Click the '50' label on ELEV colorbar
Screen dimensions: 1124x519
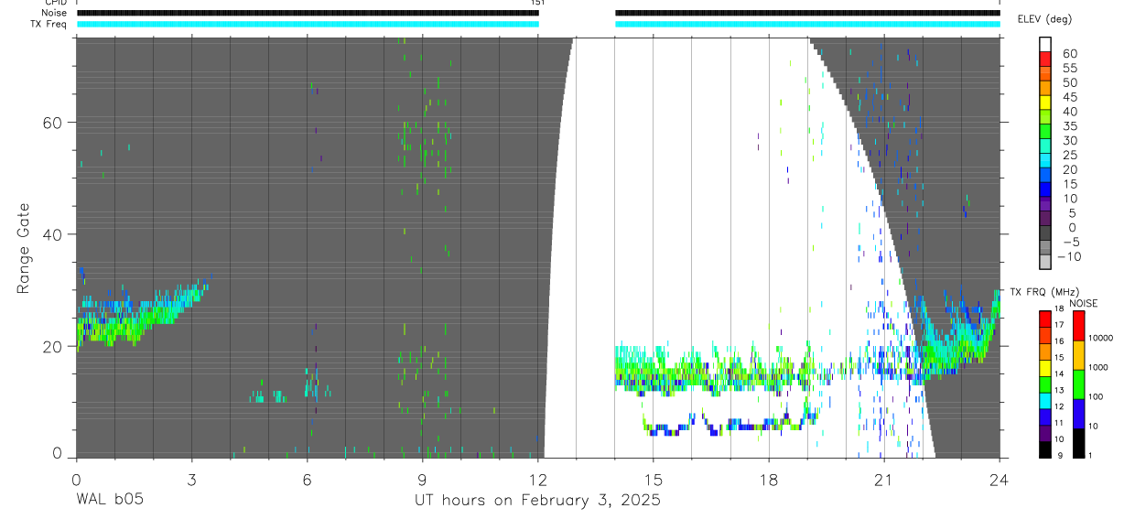[x=1069, y=83]
